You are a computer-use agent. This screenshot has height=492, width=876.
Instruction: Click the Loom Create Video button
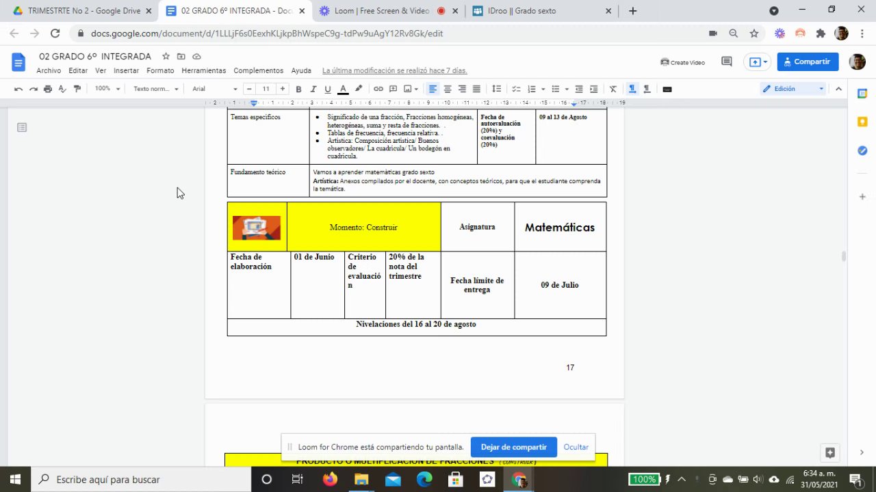click(682, 62)
